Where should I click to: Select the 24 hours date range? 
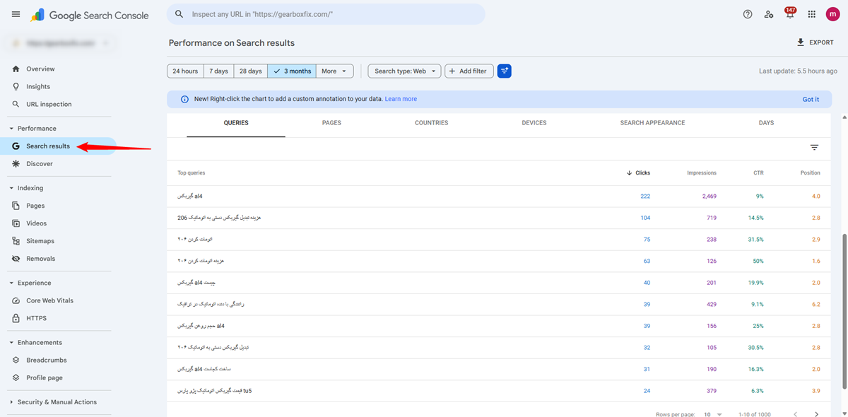click(185, 71)
